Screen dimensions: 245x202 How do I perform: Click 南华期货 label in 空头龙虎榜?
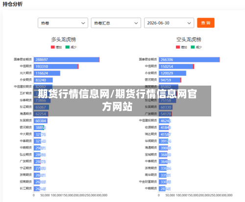[151, 175]
